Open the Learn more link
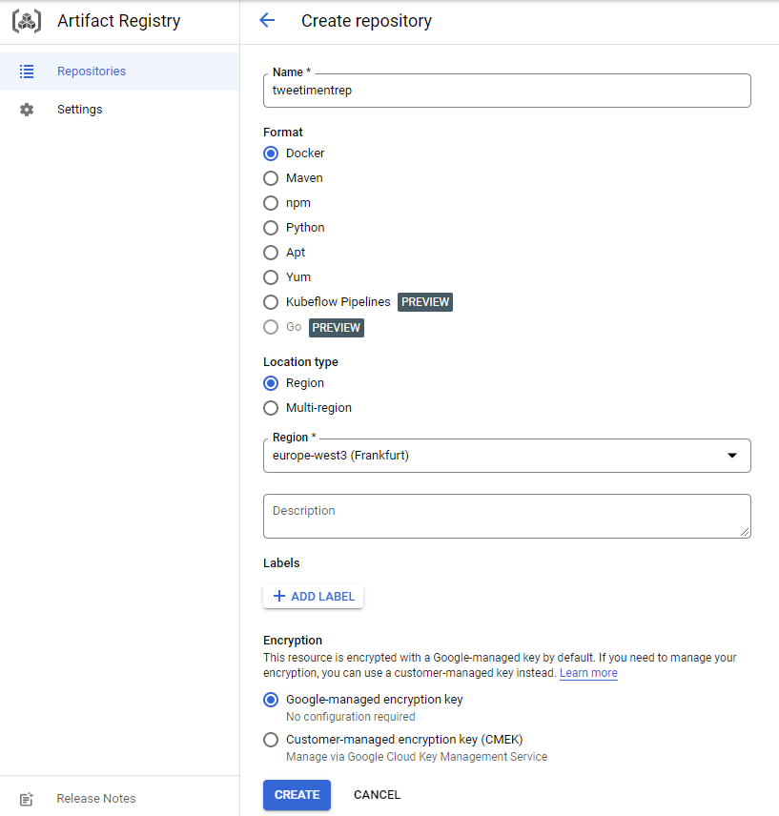Image resolution: width=779 pixels, height=816 pixels. point(588,673)
